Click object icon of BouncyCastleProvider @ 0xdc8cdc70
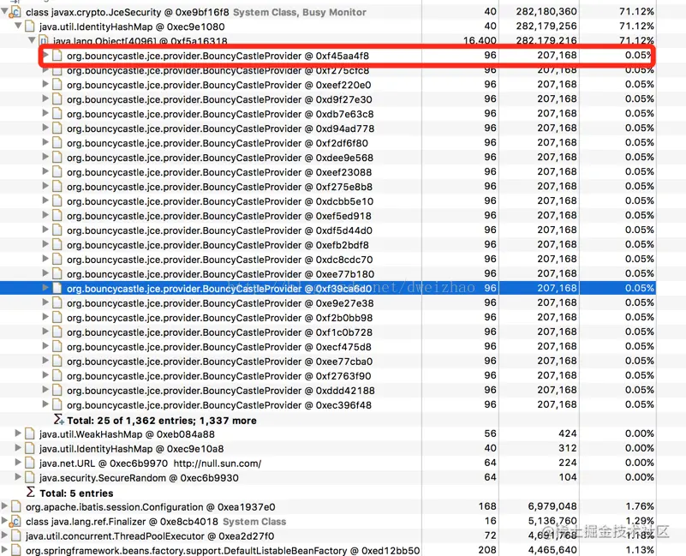This screenshot has height=556, width=686. [x=57, y=259]
